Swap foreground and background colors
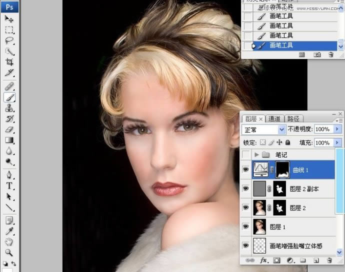This screenshot has height=272, width=345. tap(13, 263)
